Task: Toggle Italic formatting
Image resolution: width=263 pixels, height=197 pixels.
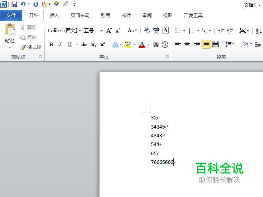Action: click(61, 45)
